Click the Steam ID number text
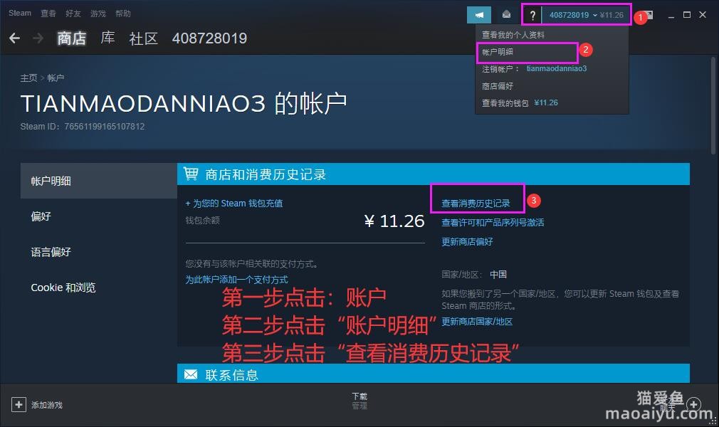Viewport: 719px width, 427px height. (104, 127)
